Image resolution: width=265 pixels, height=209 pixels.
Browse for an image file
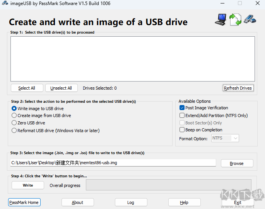point(237,163)
